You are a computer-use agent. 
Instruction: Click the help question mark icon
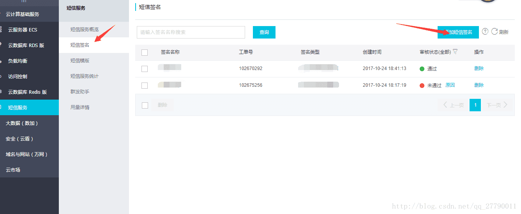485,32
